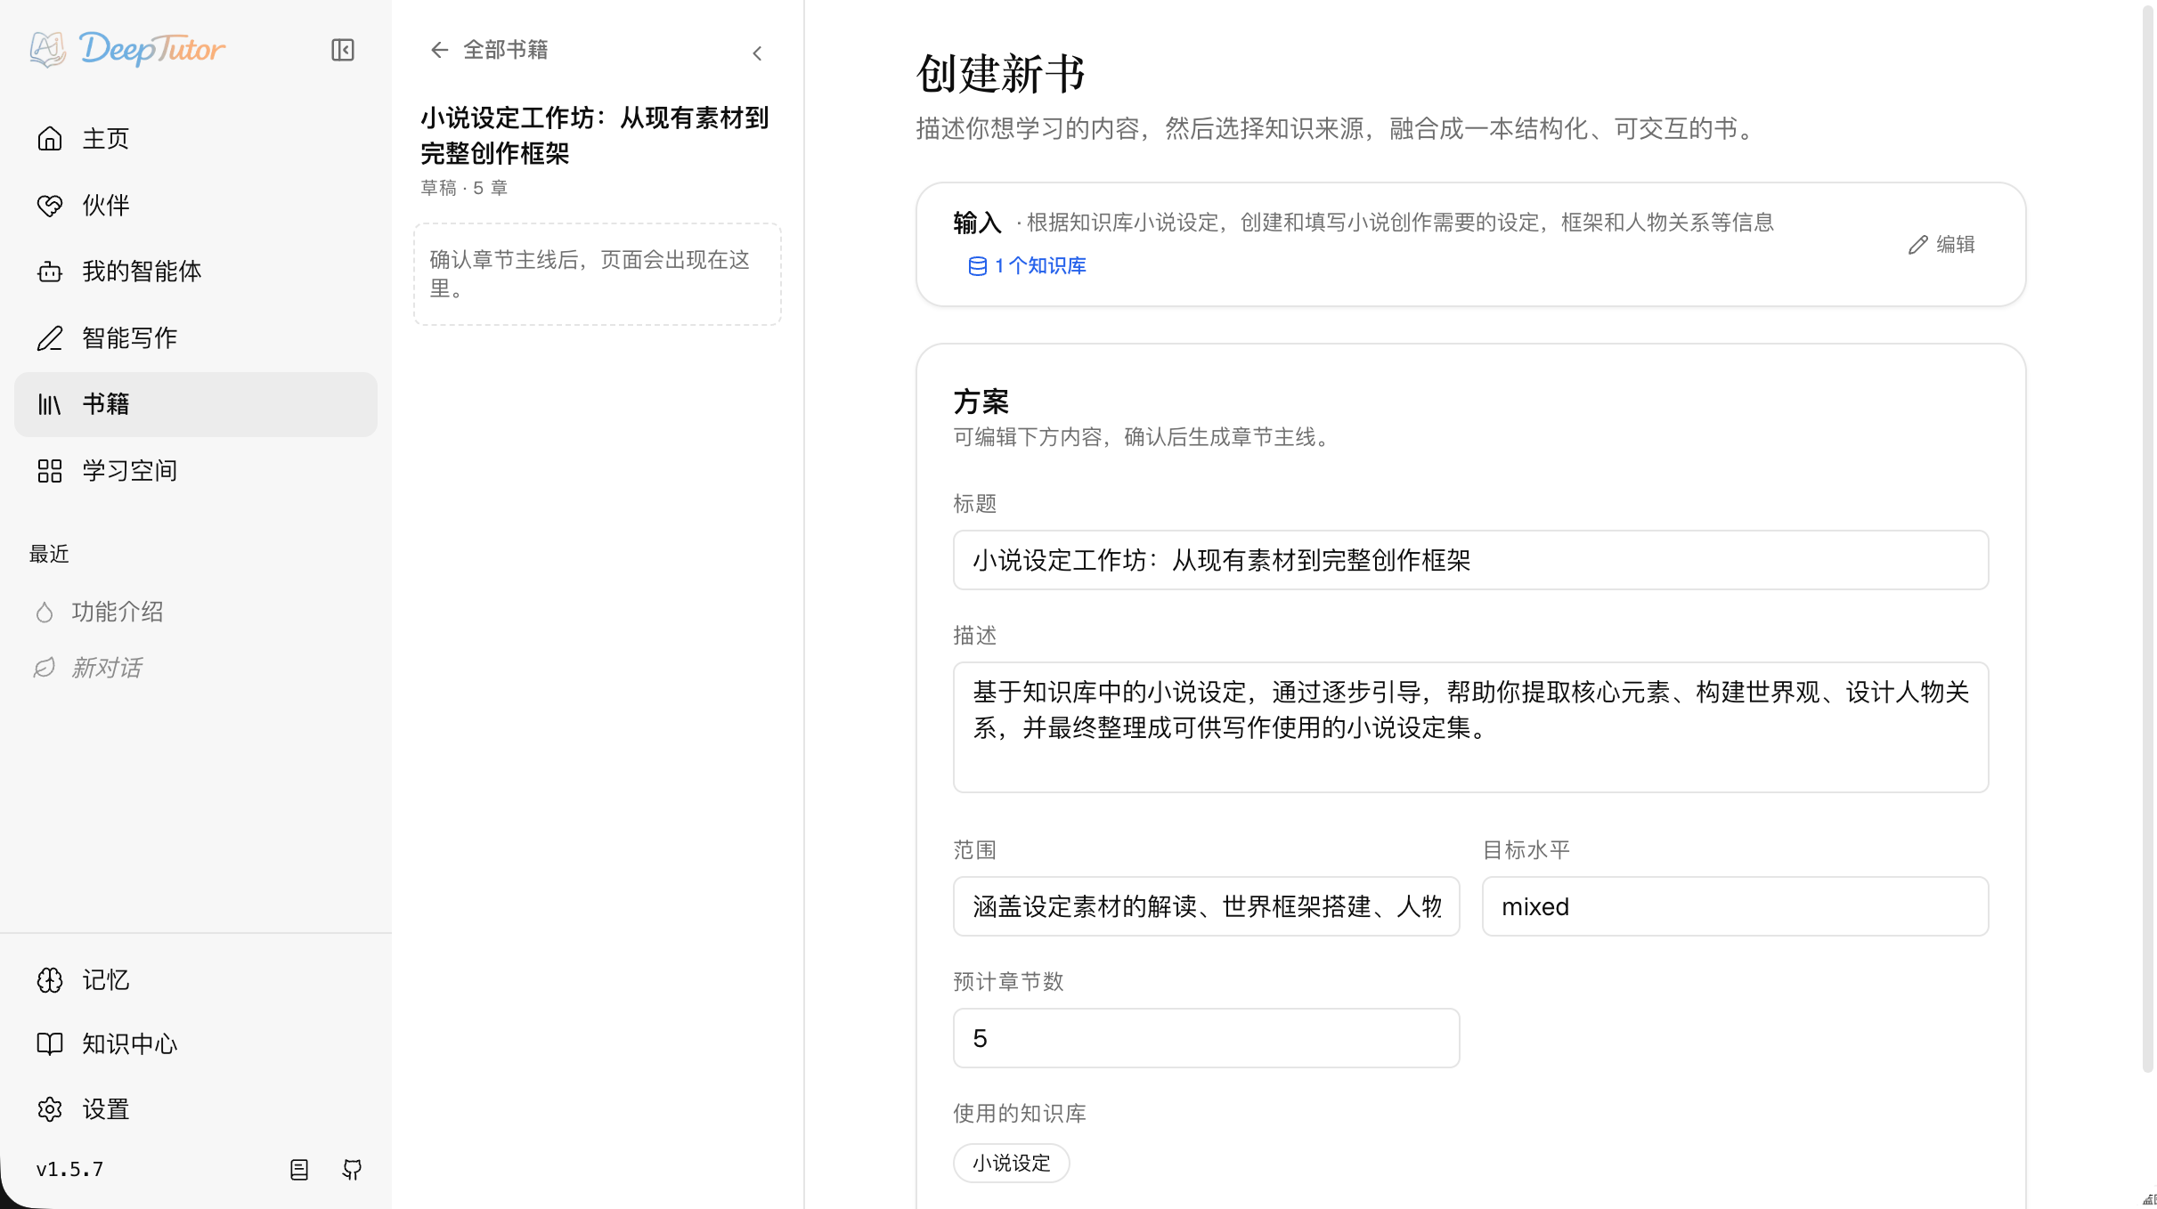Open recent item 新对话
This screenshot has height=1209, width=2157.
click(x=106, y=668)
